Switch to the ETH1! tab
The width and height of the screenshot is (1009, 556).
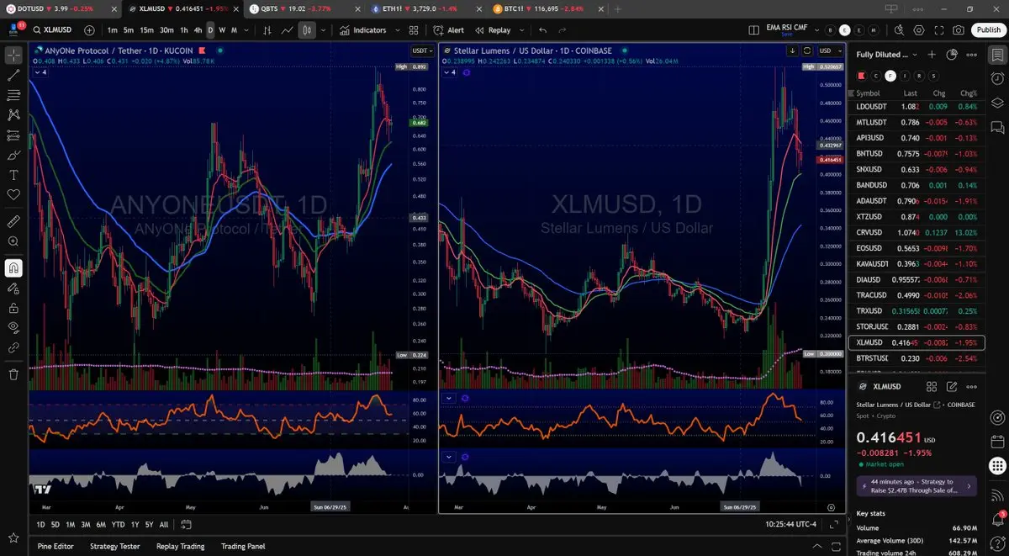click(x=427, y=8)
